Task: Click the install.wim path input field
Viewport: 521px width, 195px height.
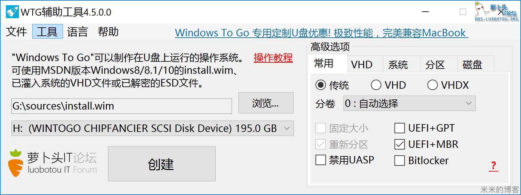Action: 121,106
